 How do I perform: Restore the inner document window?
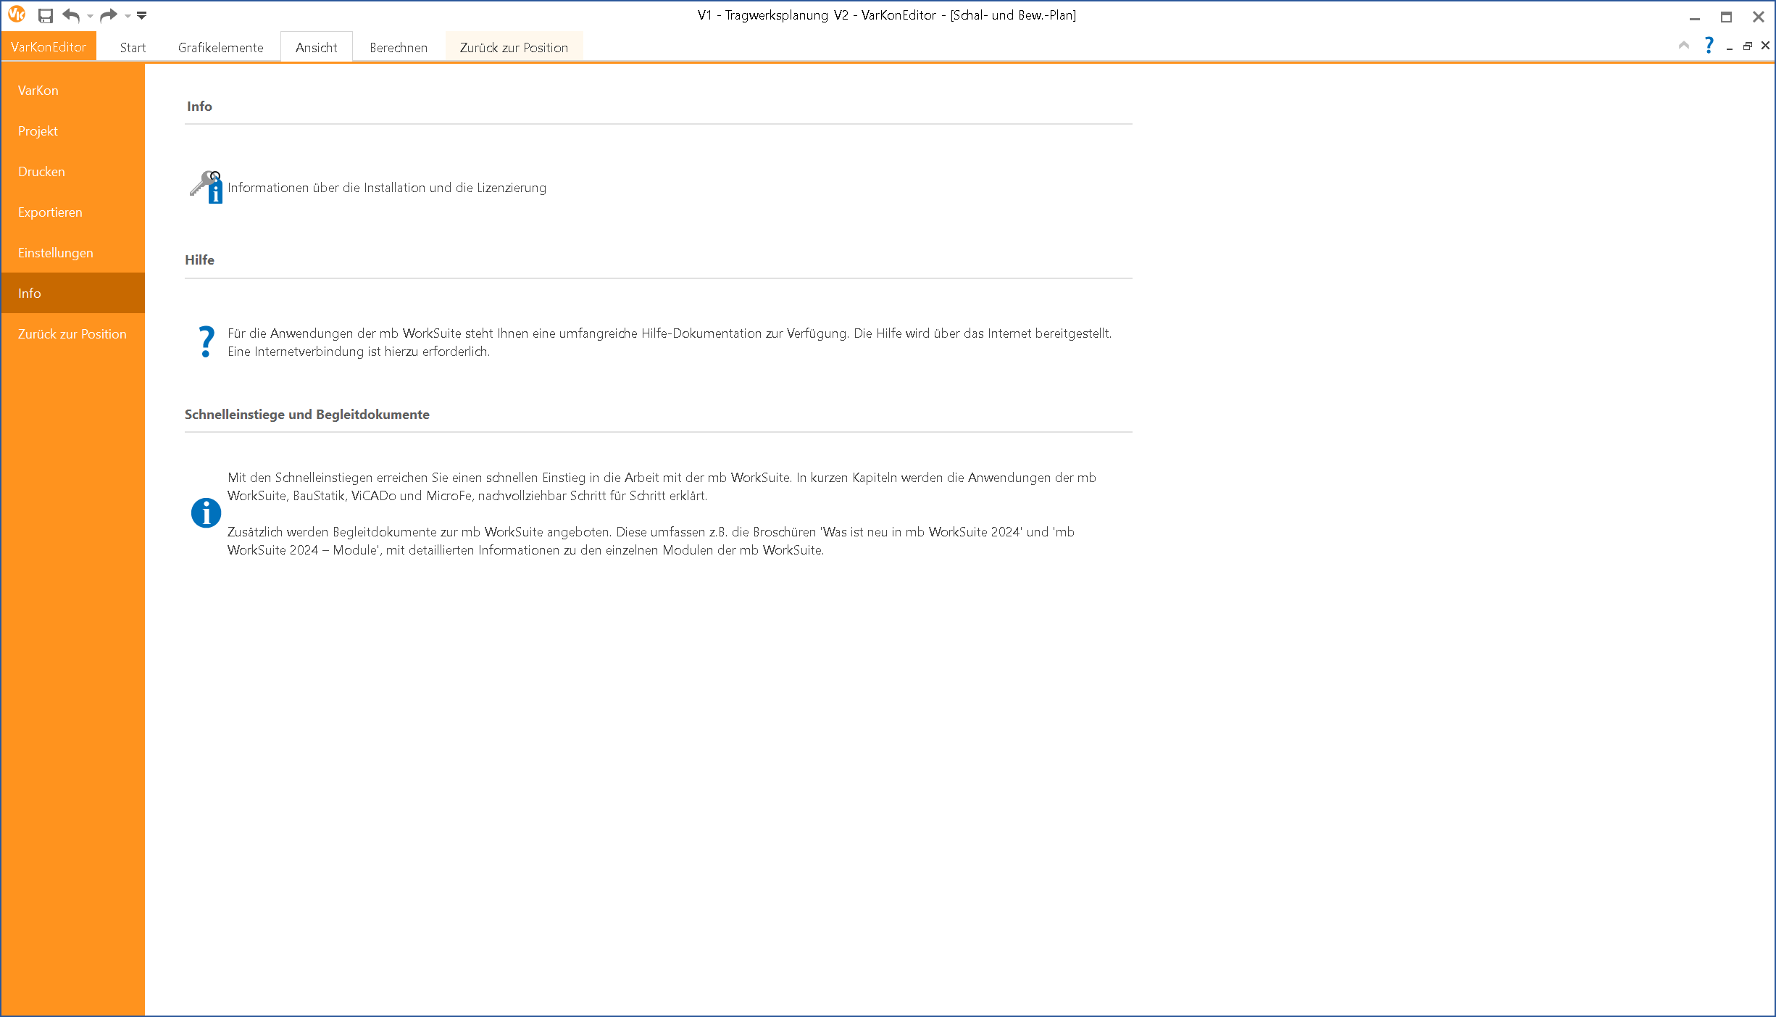click(1747, 46)
